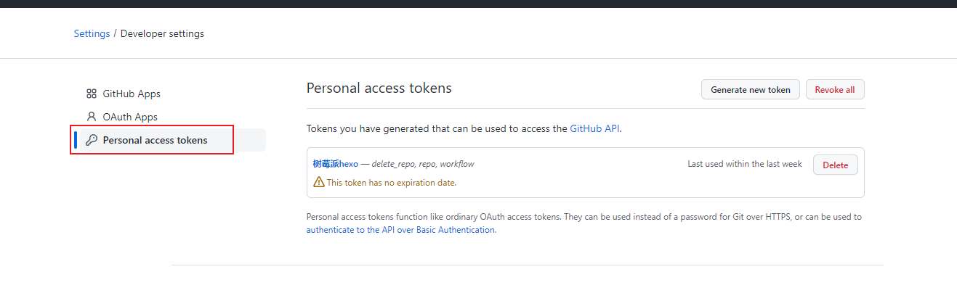Click the OAuth Apps person icon
Viewport: 957px width, 293px height.
[x=92, y=117]
